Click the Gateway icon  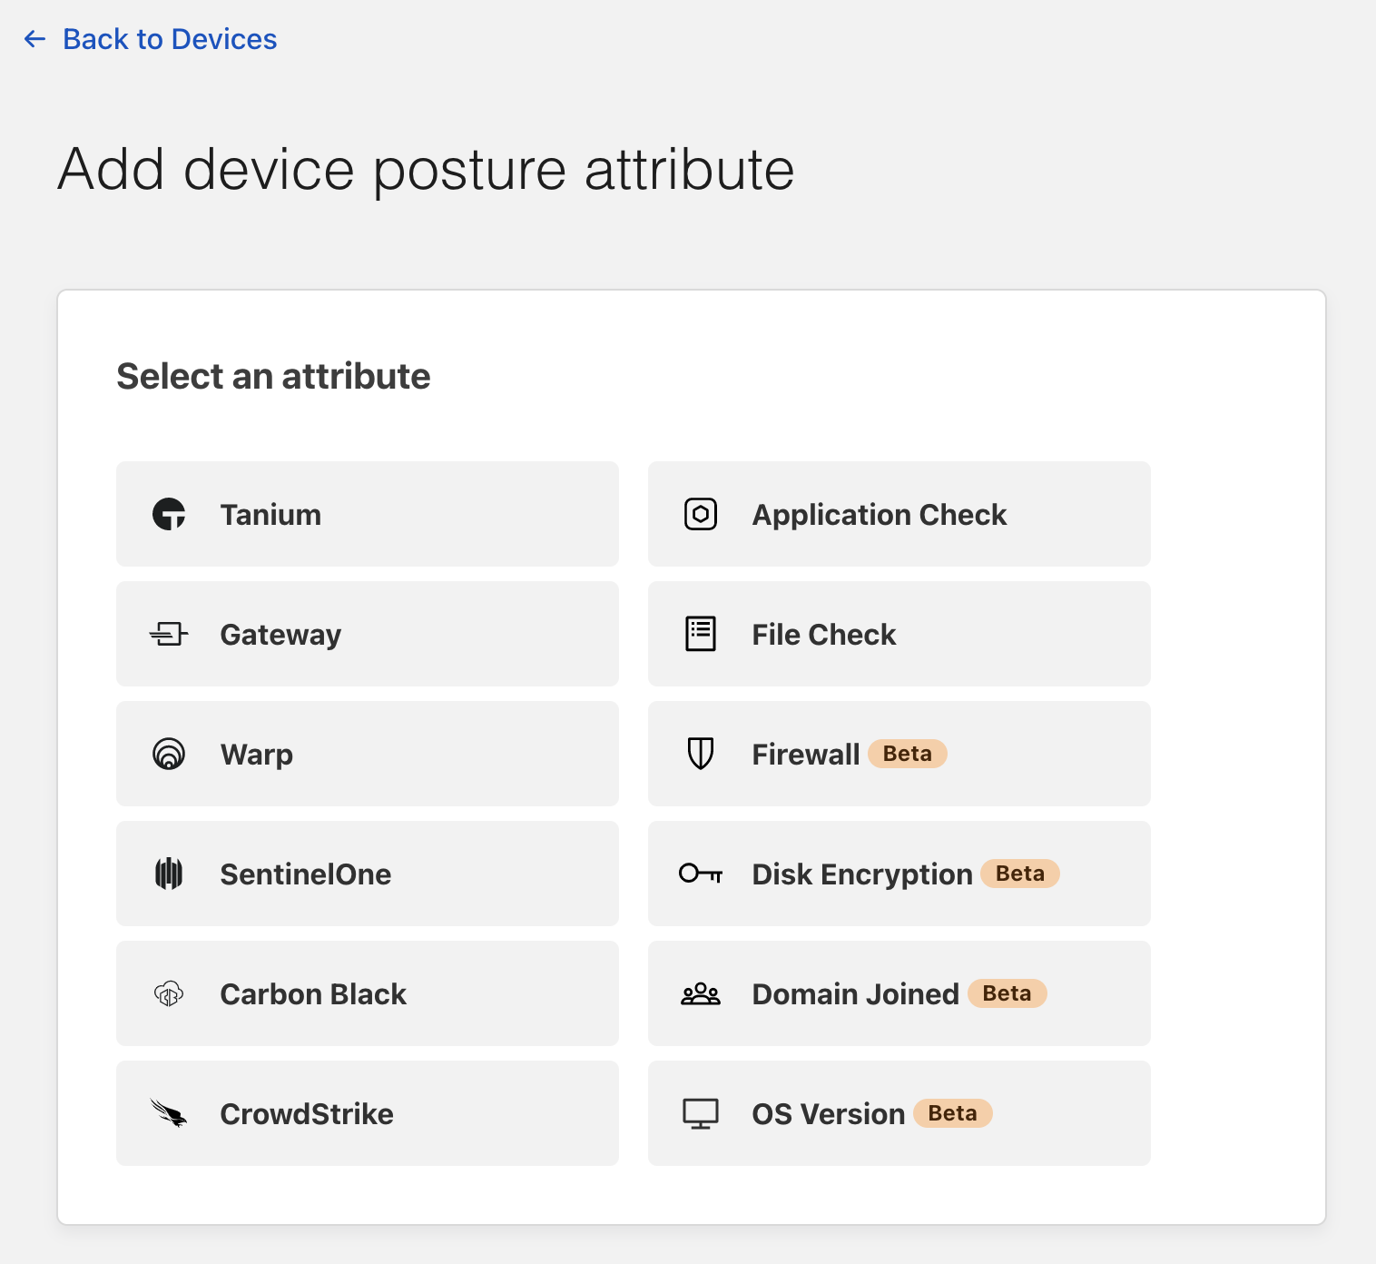coord(169,634)
